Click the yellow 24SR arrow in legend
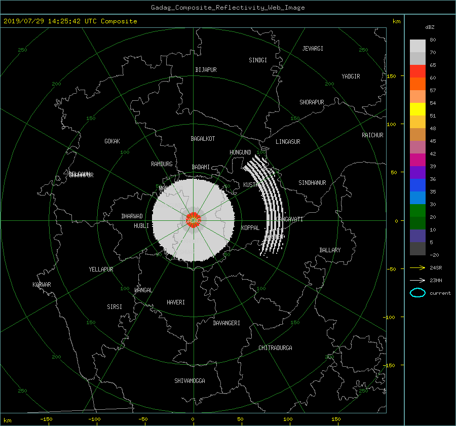The width and height of the screenshot is (456, 426). [x=417, y=267]
